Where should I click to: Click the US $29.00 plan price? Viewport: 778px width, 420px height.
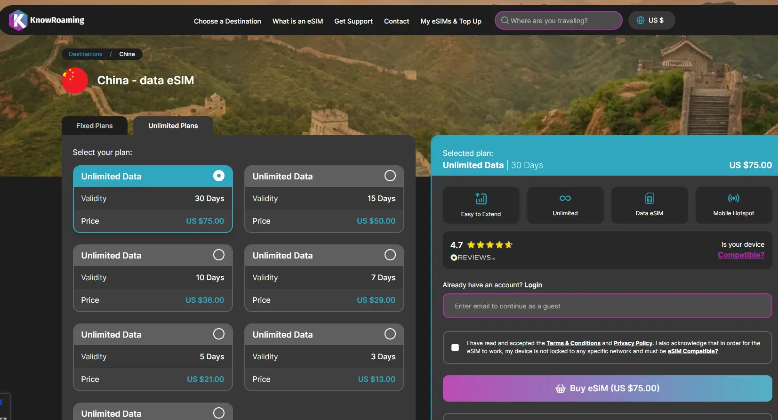(x=376, y=300)
